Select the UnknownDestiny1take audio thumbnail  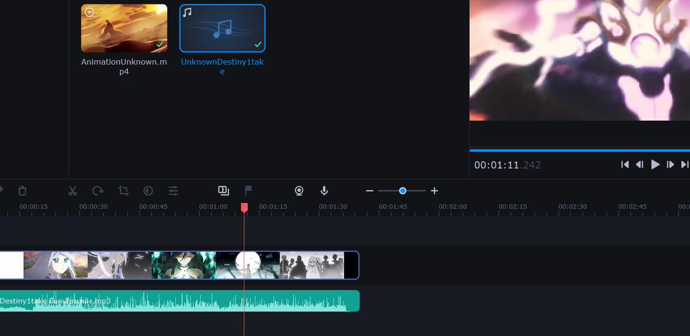[223, 28]
